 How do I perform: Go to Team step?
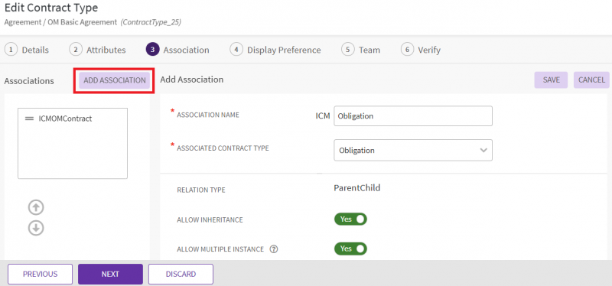(x=360, y=50)
